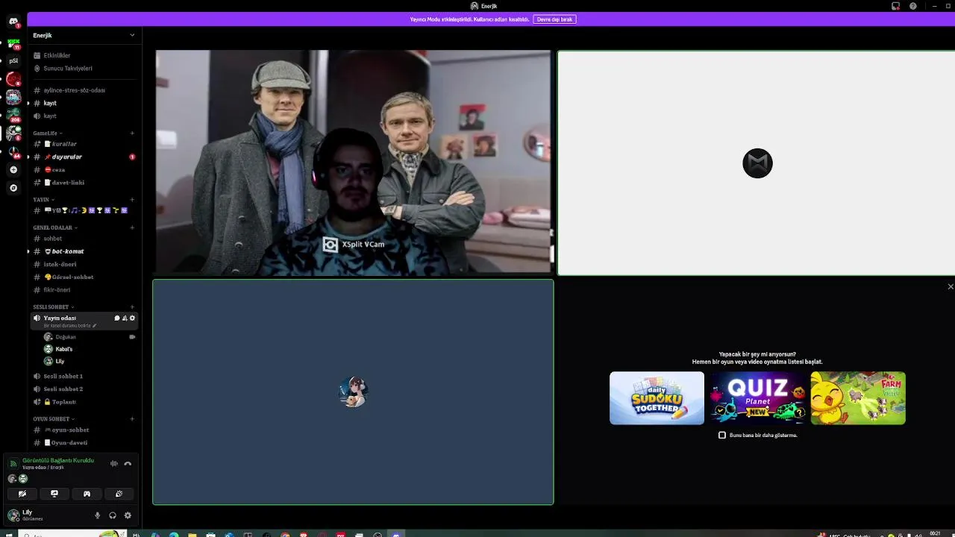Screen dimensions: 955x537
Task: Open the soundboard button
Action: tap(119, 494)
